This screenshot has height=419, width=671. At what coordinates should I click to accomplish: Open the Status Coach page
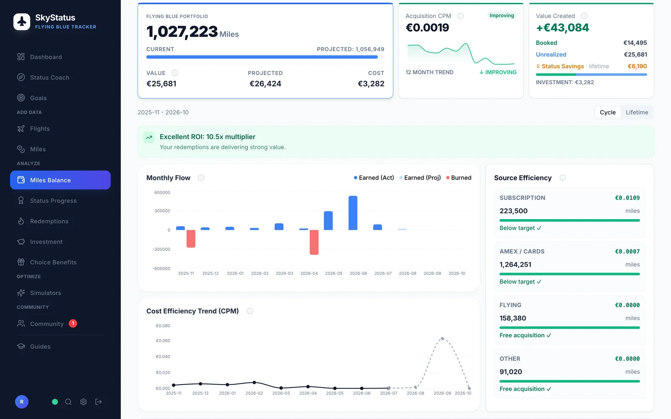click(x=60, y=78)
